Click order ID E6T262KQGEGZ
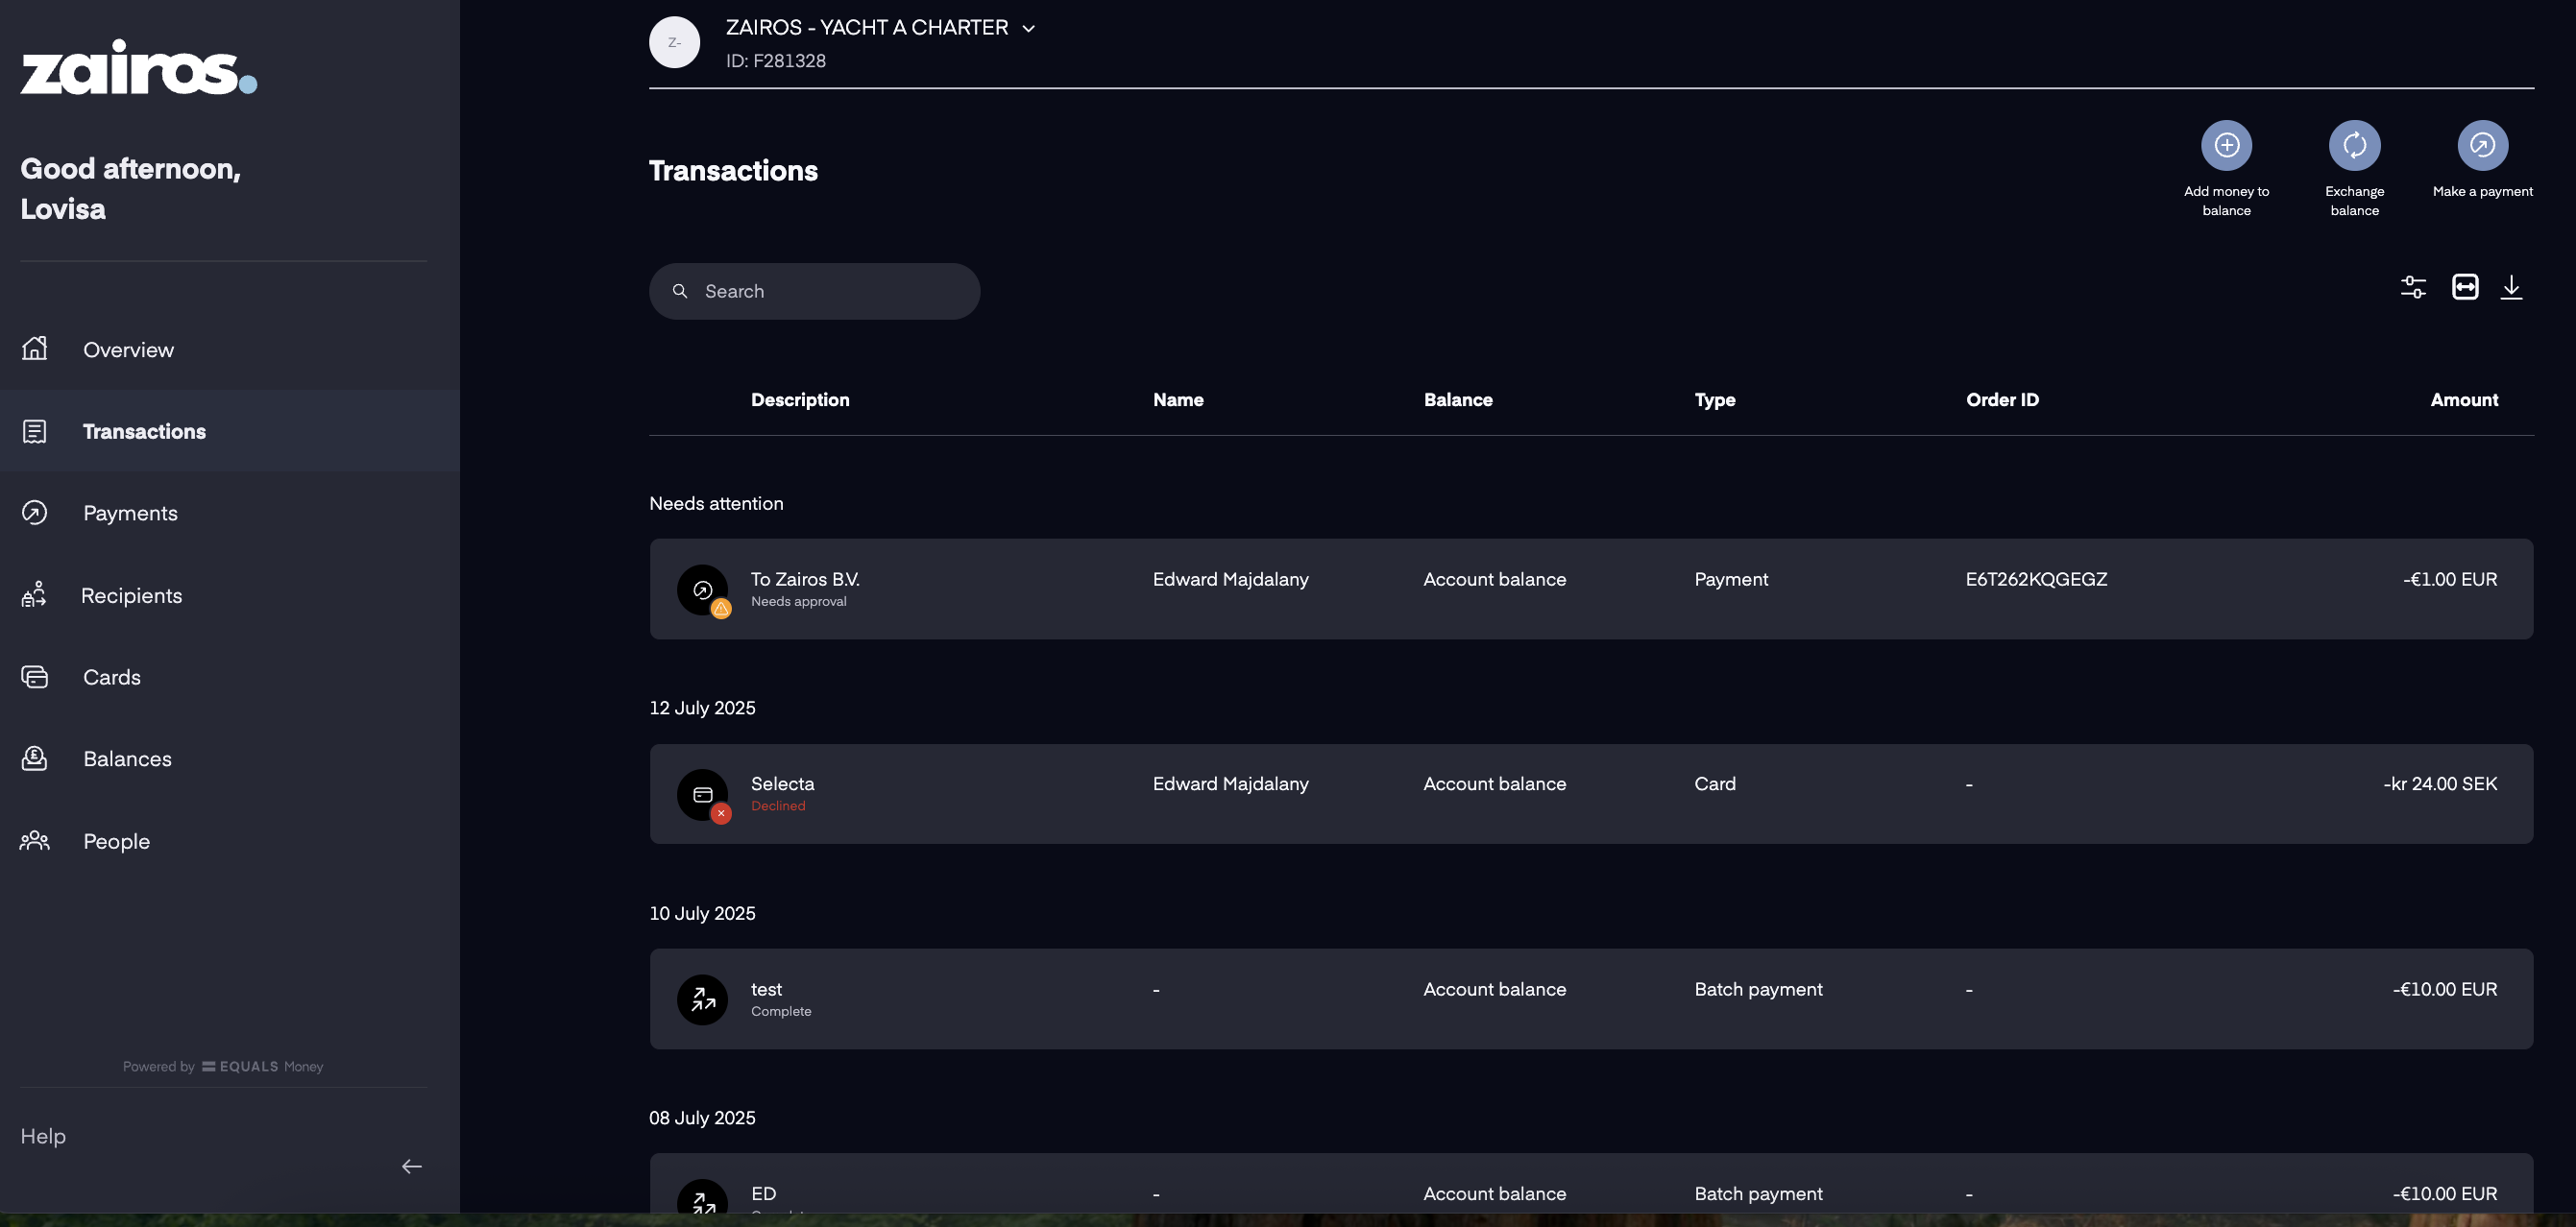 coord(2036,579)
